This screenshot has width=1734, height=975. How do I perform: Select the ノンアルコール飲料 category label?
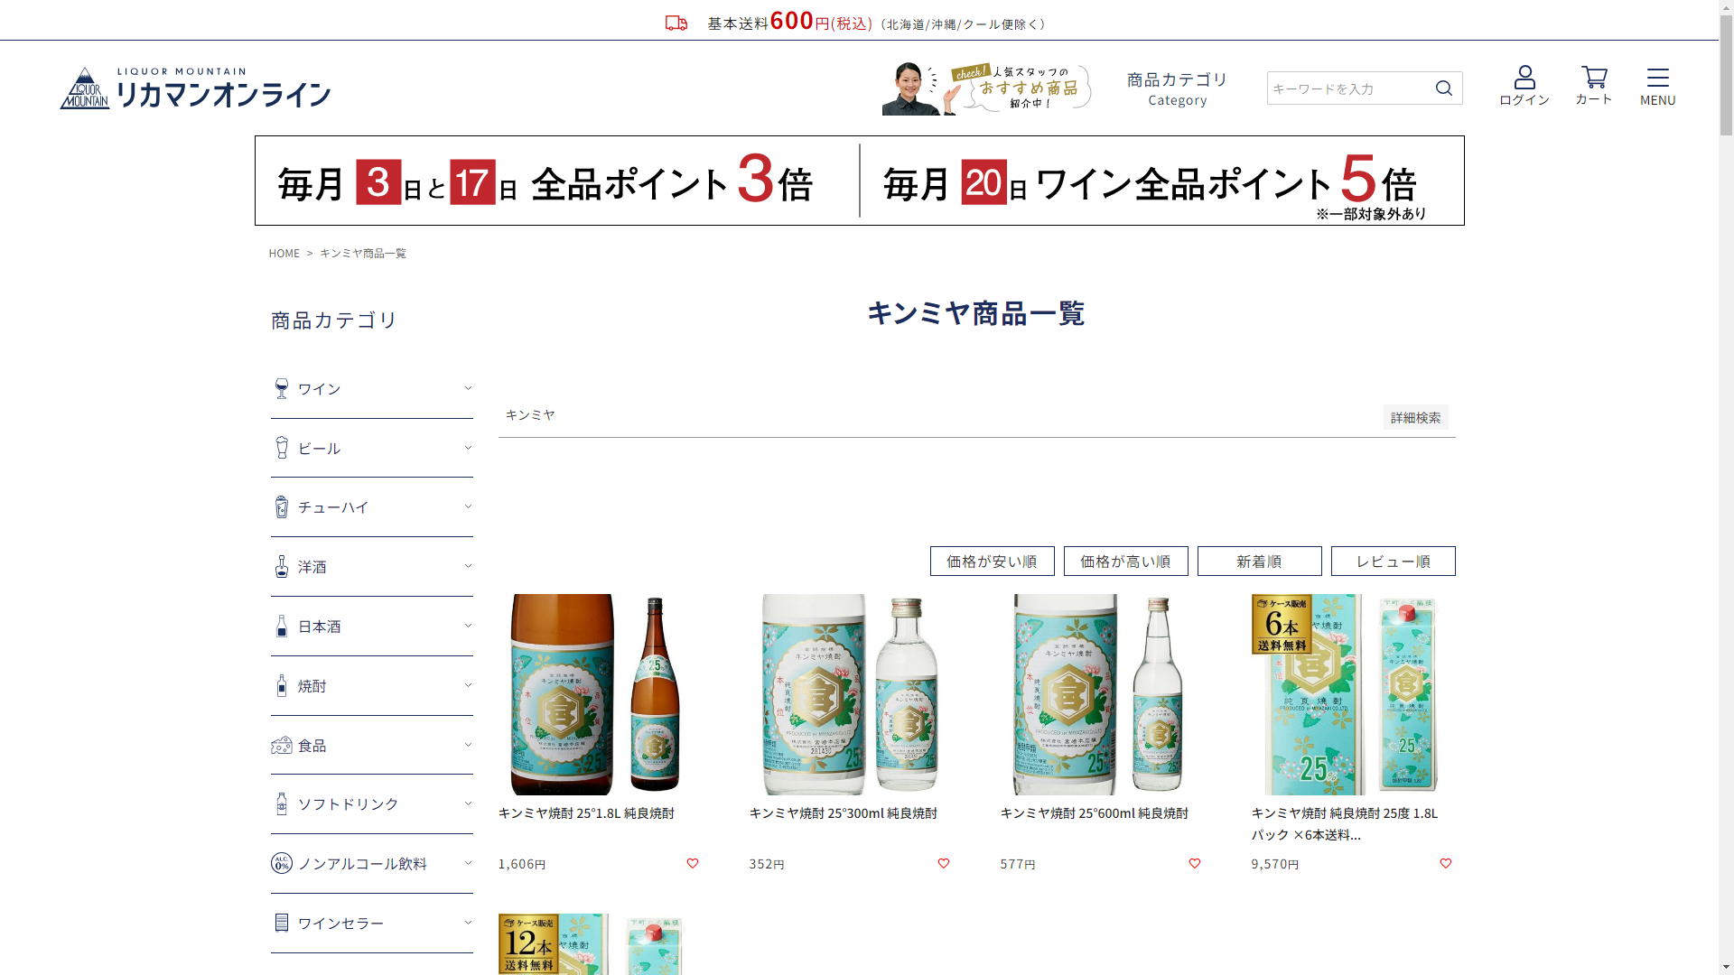[x=362, y=864]
